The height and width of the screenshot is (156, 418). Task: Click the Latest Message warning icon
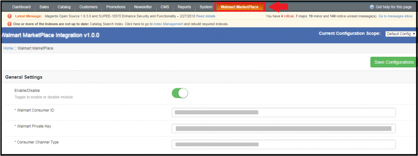tap(10, 16)
